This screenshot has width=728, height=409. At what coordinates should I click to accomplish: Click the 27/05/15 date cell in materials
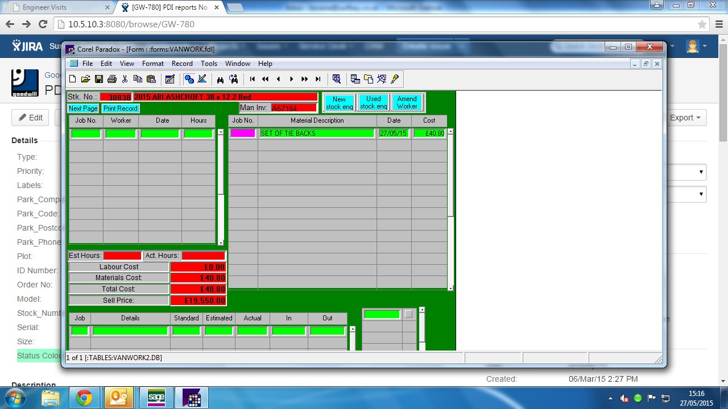pyautogui.click(x=394, y=133)
